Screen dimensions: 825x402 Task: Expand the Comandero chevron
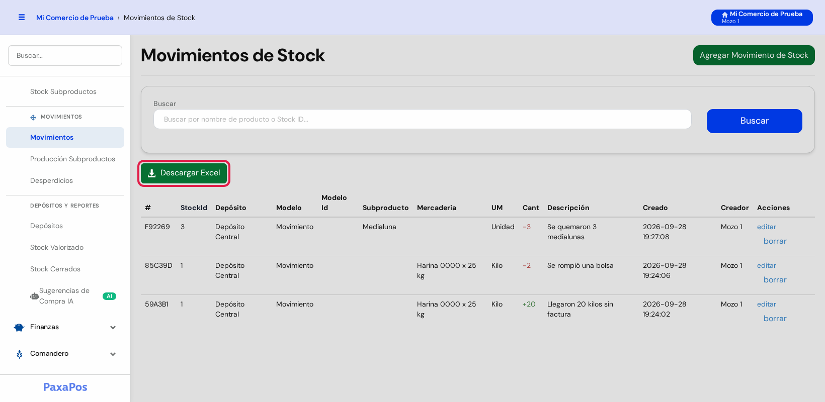tap(113, 354)
